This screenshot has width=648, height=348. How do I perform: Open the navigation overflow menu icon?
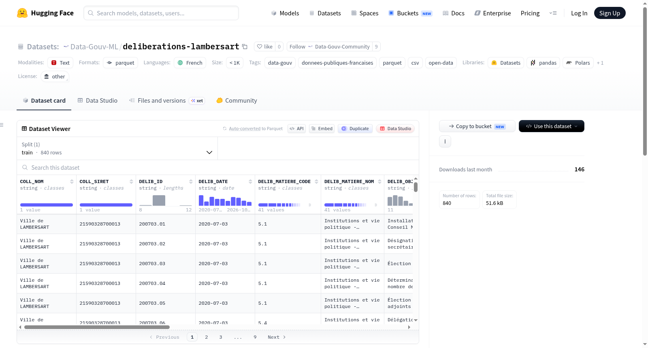[553, 13]
